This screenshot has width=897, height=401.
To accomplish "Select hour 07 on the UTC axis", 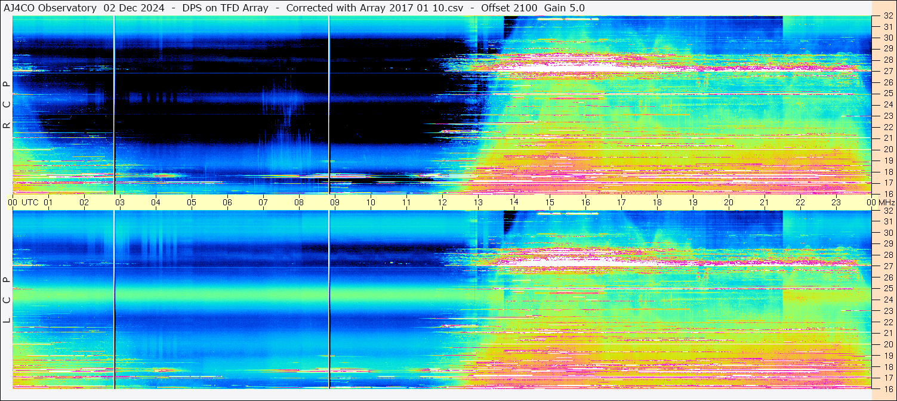I will coord(263,202).
